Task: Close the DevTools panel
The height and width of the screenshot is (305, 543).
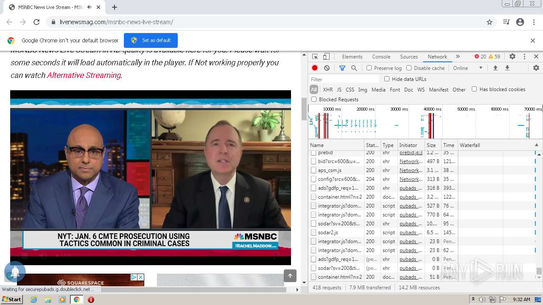Action: coord(536,56)
